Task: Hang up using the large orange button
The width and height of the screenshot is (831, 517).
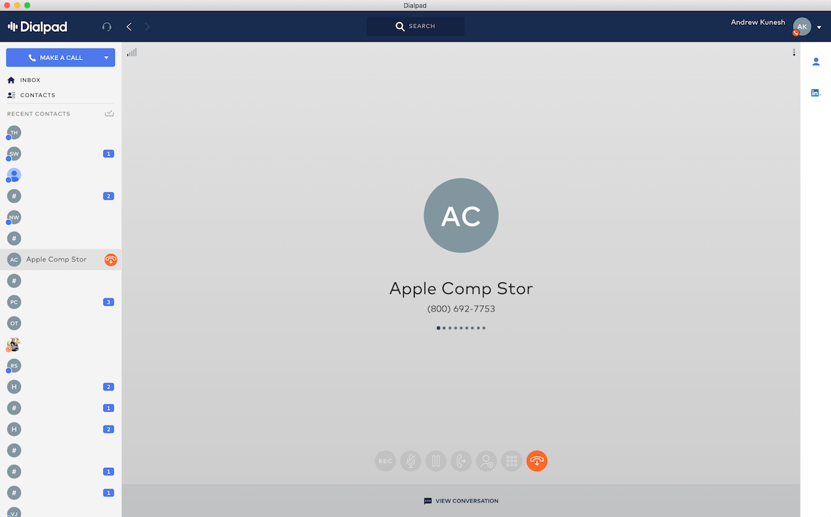Action: 537,461
